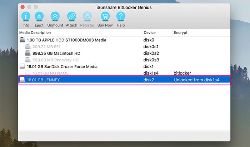This screenshot has height=147, width=250.
Task: Click device cell "disk2"
Action: point(149,80)
